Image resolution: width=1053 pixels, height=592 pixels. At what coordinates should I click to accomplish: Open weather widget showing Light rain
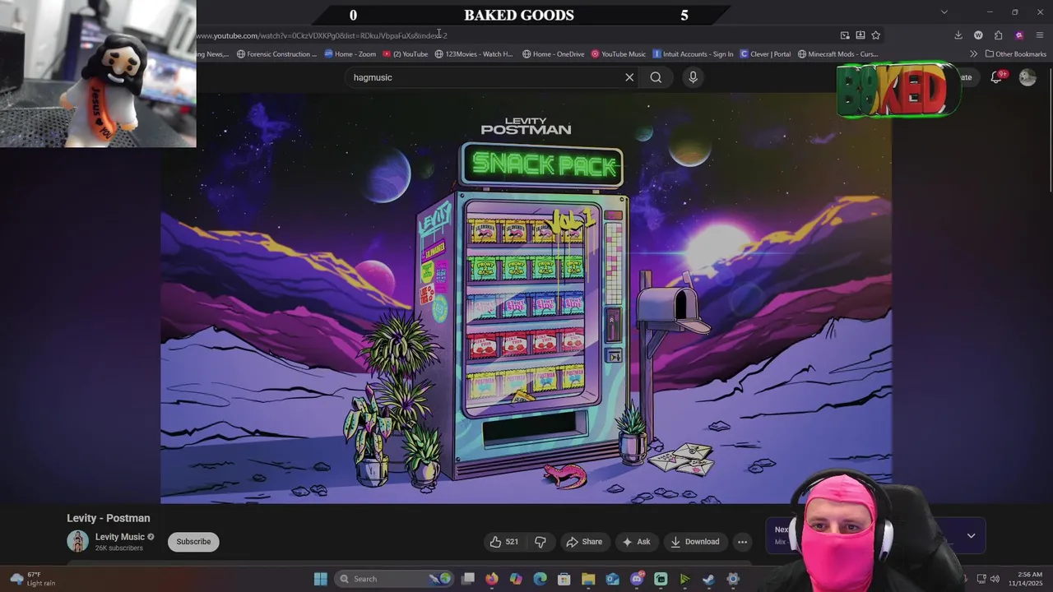click(33, 579)
